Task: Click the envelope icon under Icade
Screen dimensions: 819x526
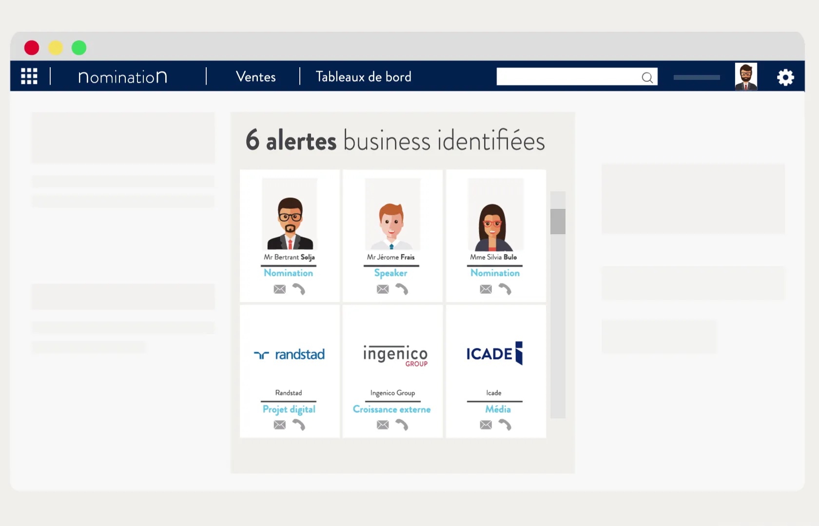Action: [486, 425]
